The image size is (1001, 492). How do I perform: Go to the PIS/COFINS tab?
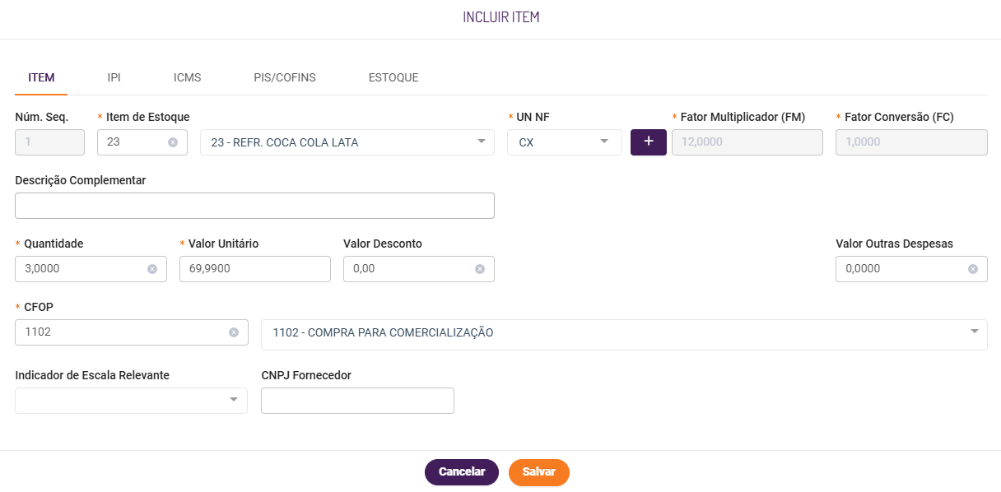tap(284, 78)
